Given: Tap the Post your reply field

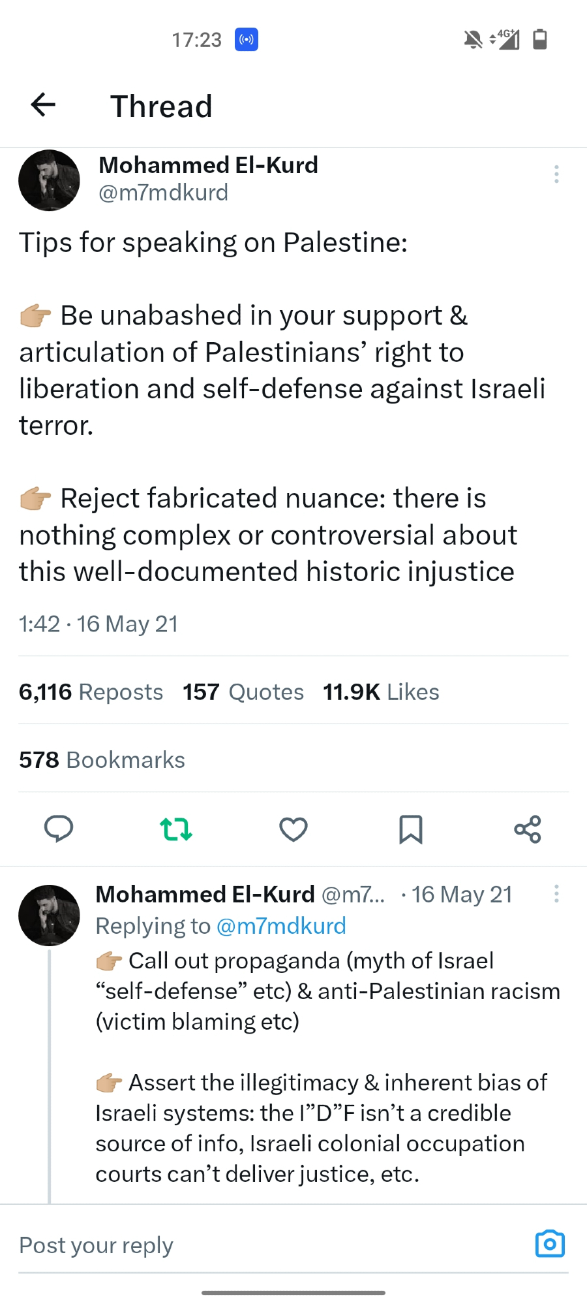Looking at the screenshot, I should click(x=261, y=1245).
